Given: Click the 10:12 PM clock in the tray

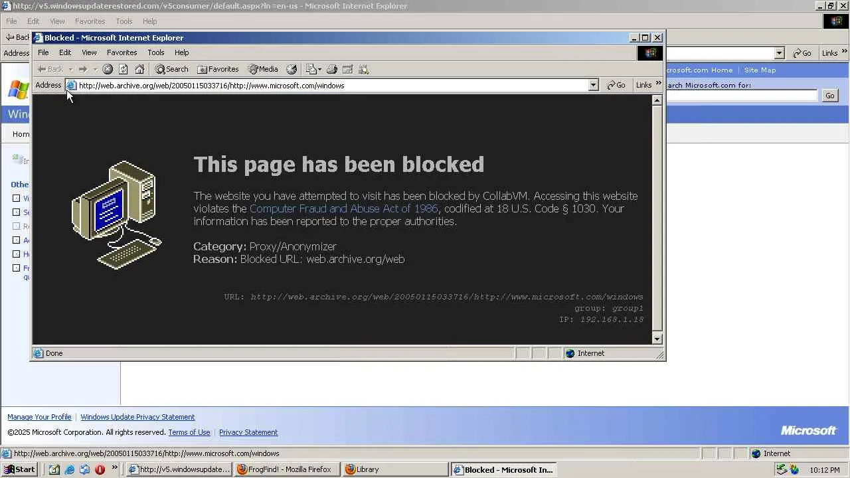Looking at the screenshot, I should pos(825,470).
